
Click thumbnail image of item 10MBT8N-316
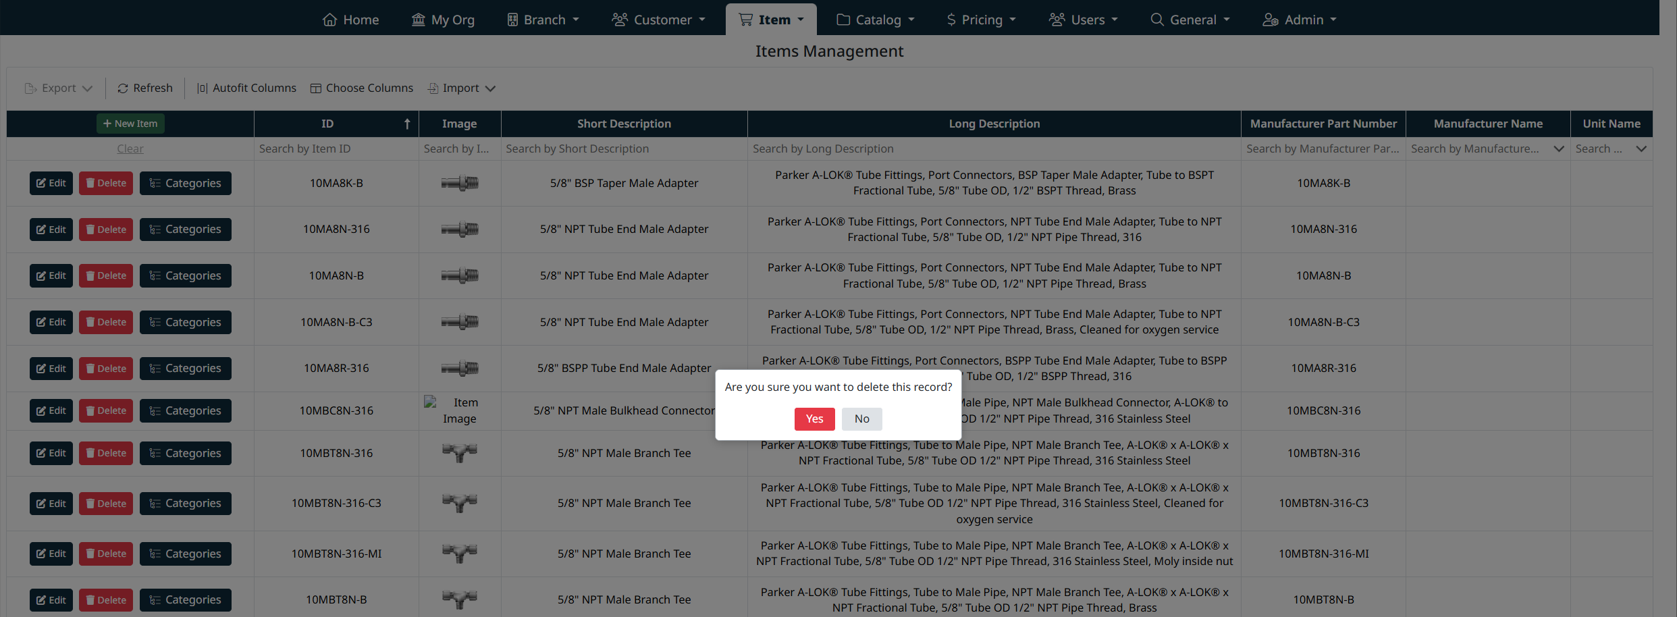pos(460,453)
